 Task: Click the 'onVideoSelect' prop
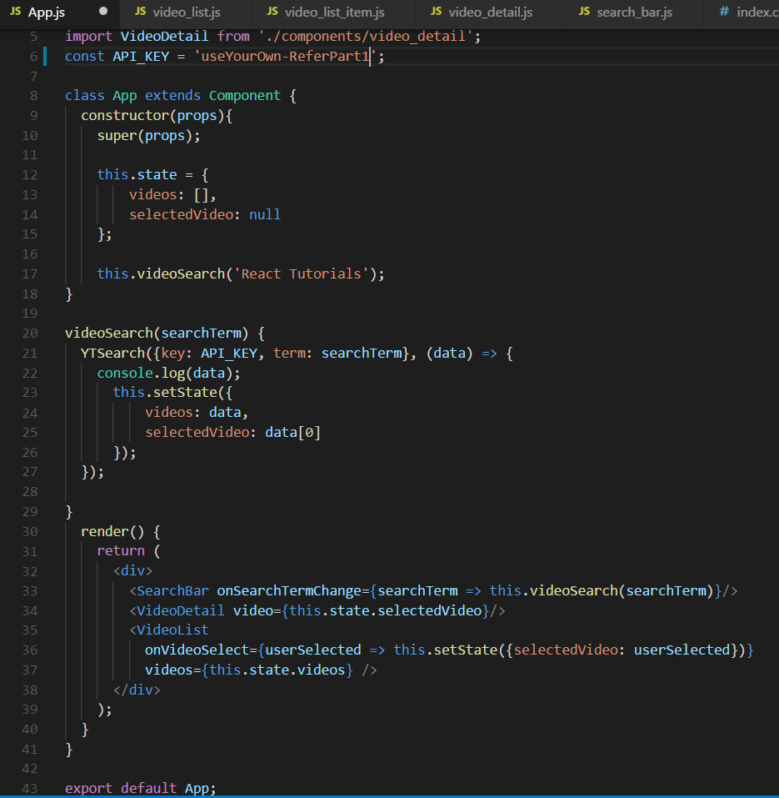(197, 650)
